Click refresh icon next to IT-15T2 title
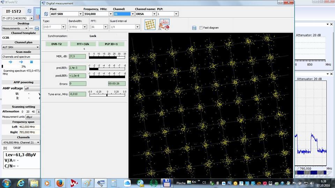335x188 pixels. click(x=29, y=11)
